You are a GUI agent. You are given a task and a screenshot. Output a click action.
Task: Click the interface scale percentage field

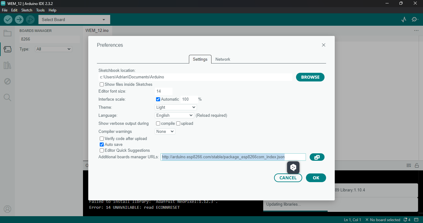point(189,99)
